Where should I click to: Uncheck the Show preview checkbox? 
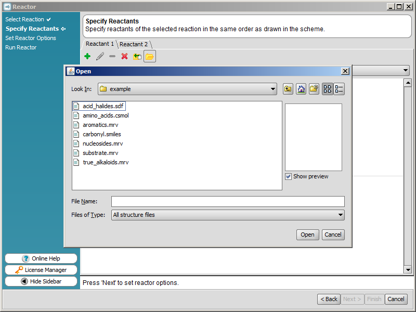pos(289,176)
